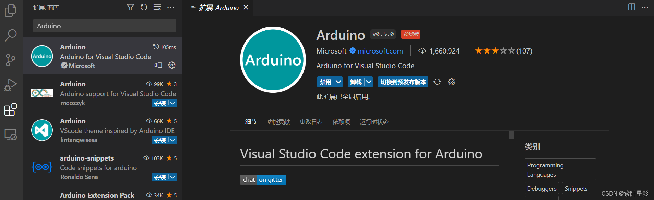
Task: Click the pre-release switch icon on Microsoft Arduino row
Action: 158,65
